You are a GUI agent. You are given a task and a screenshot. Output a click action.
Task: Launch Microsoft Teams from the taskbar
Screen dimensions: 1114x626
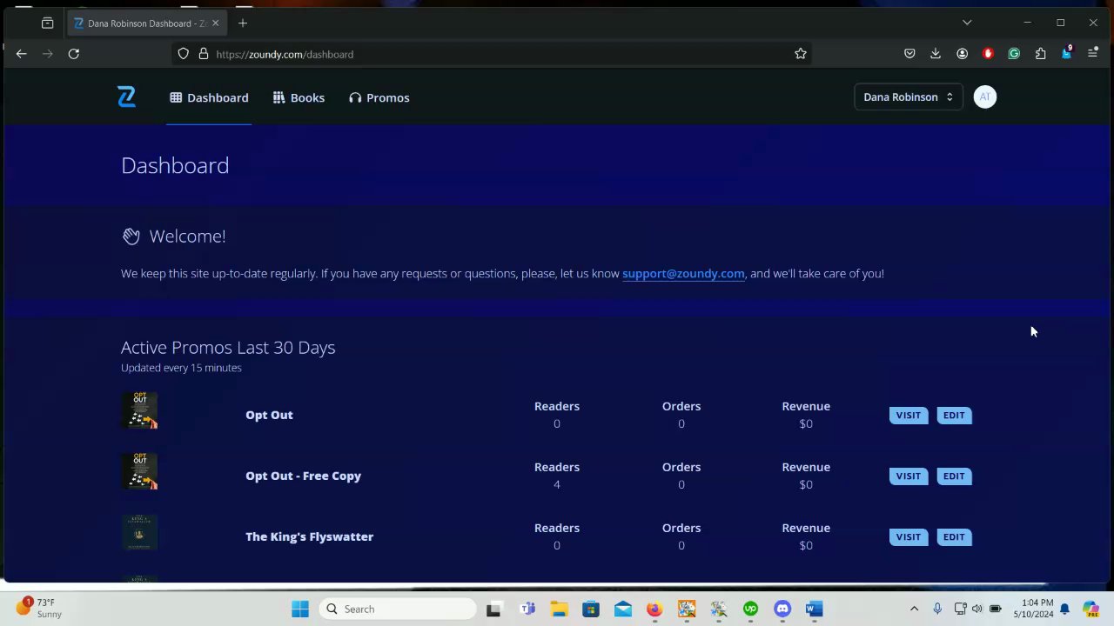(x=527, y=609)
